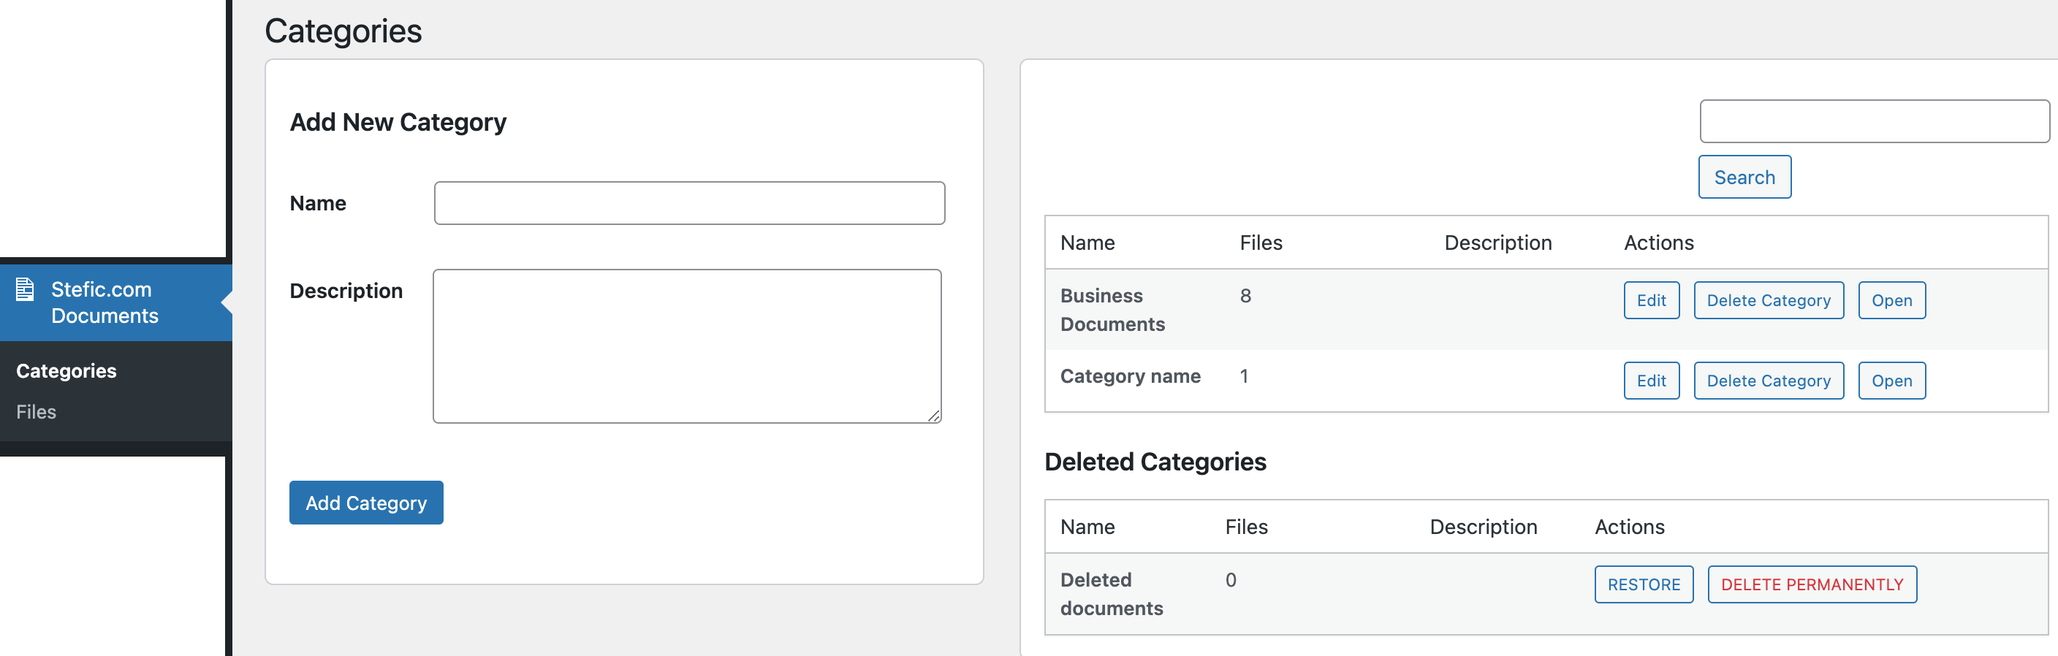This screenshot has height=656, width=2058.
Task: Select Categories in the sidebar submenu
Action: click(x=67, y=371)
